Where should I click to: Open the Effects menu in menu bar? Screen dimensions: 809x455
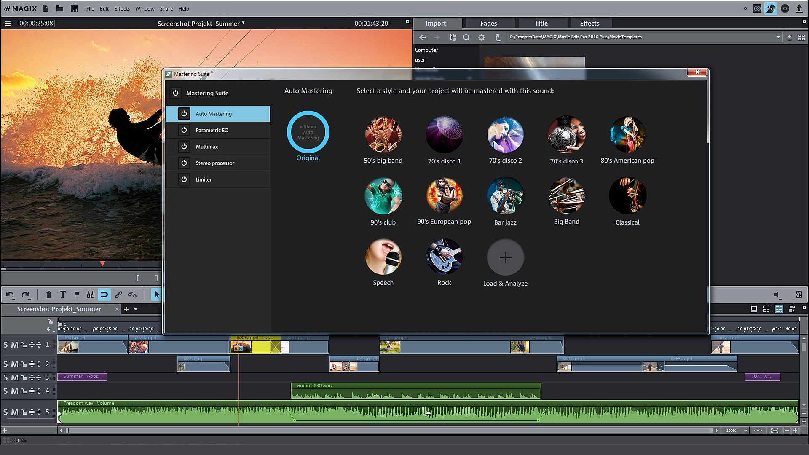click(122, 8)
